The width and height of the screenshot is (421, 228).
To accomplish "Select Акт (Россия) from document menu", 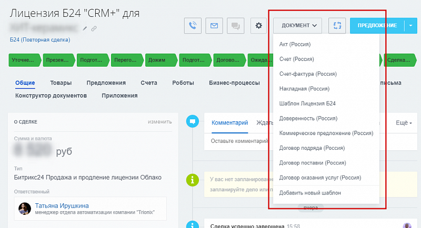I will coord(295,44).
